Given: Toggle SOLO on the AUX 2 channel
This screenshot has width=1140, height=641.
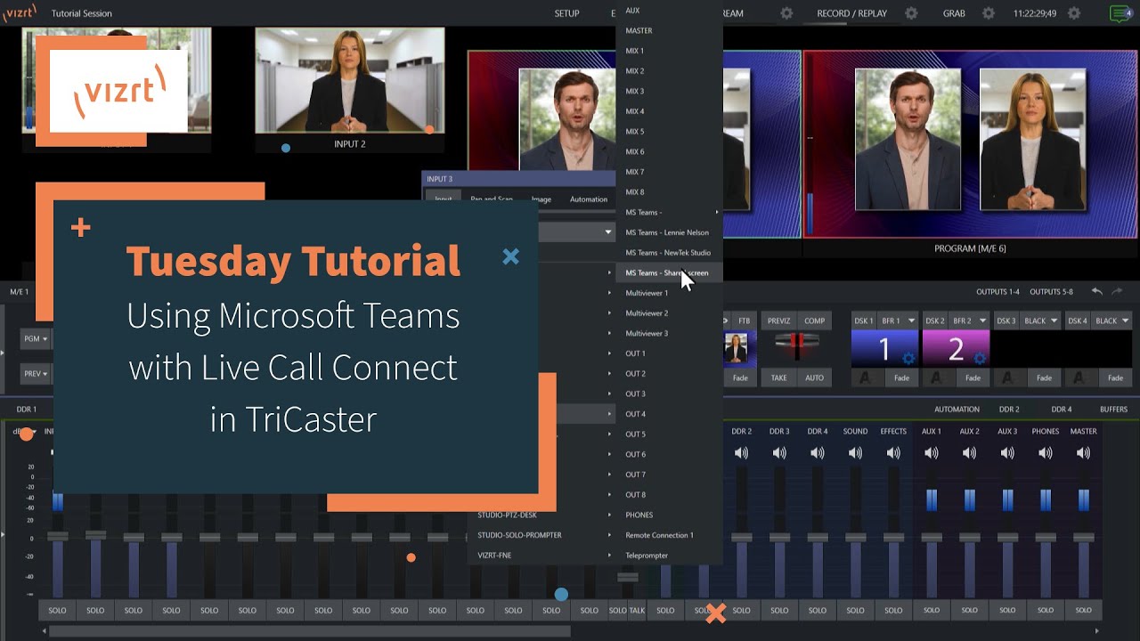Looking at the screenshot, I should coord(969,610).
